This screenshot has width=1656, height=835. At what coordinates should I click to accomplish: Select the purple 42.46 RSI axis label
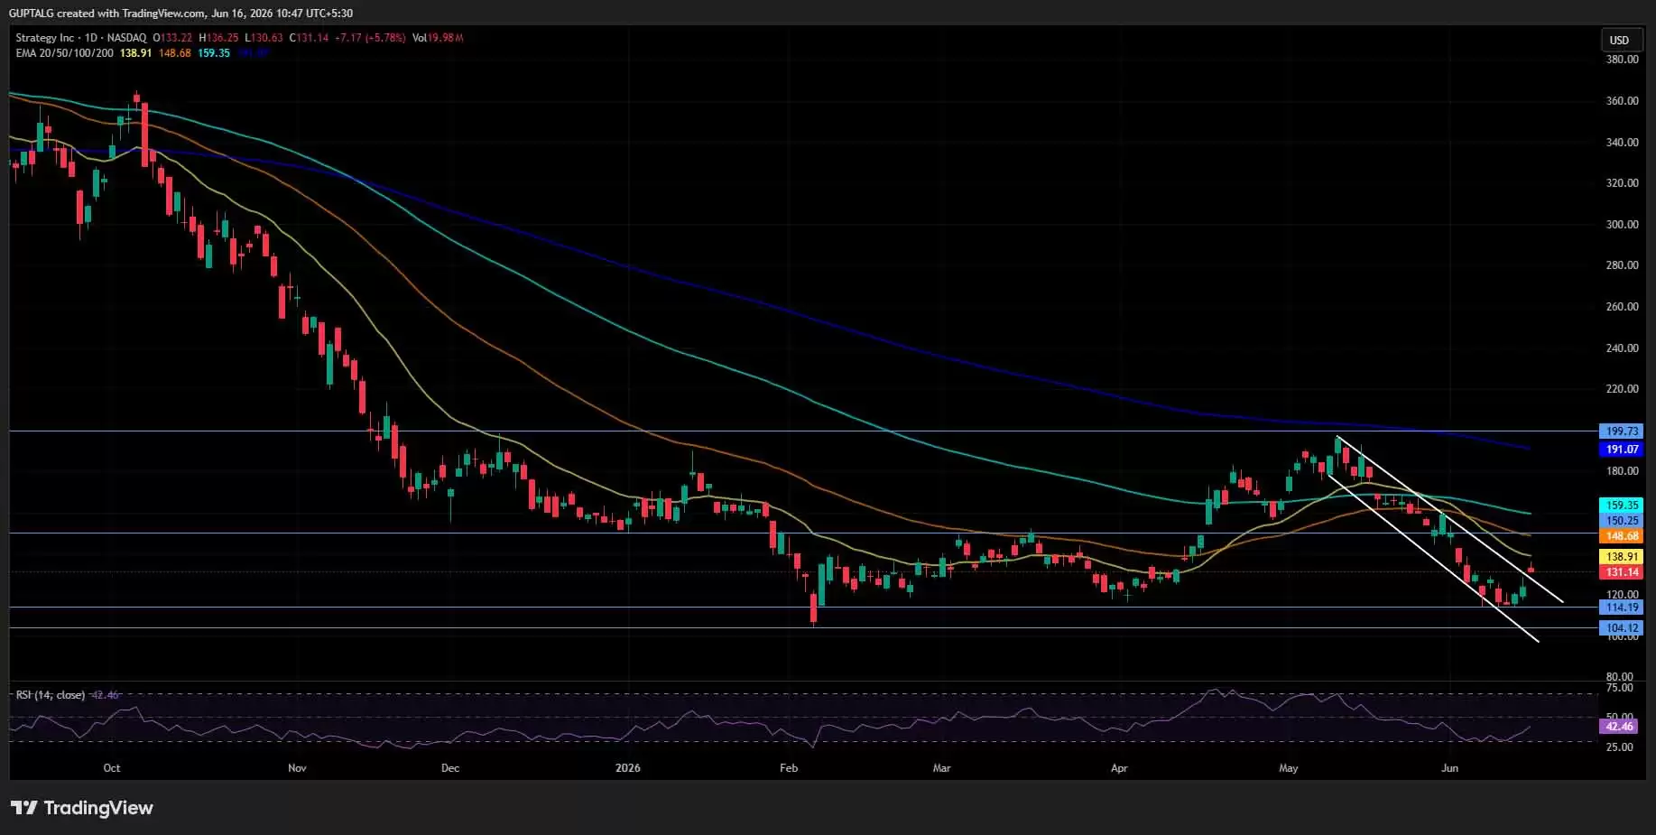1619,727
